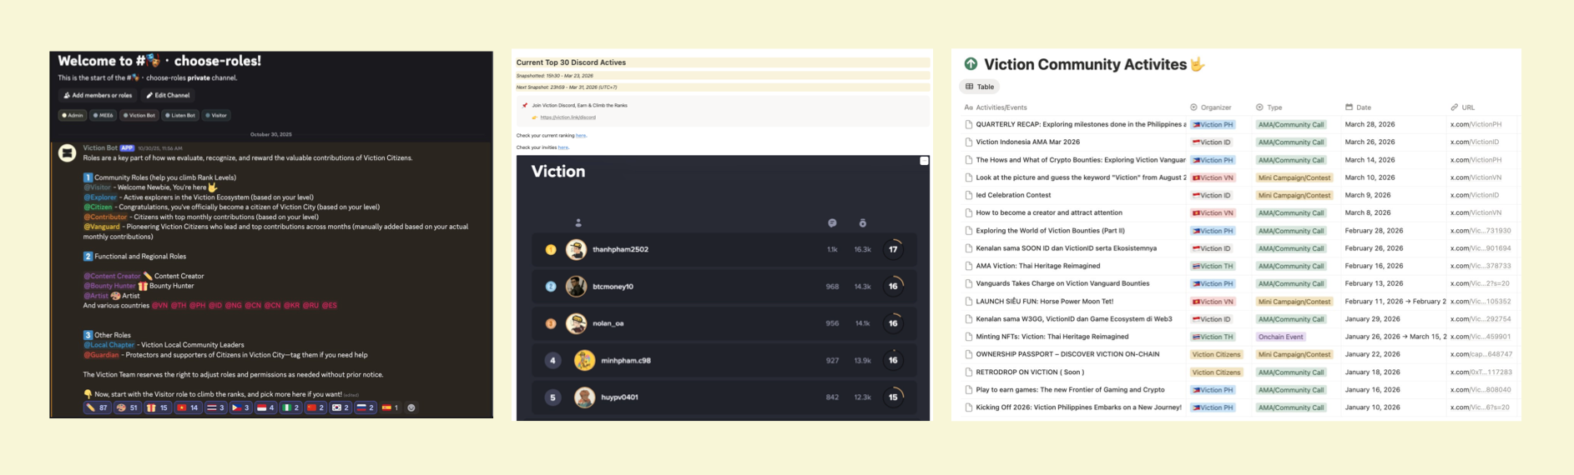Open nolan_oa's avatar on the leaderboard

point(576,323)
